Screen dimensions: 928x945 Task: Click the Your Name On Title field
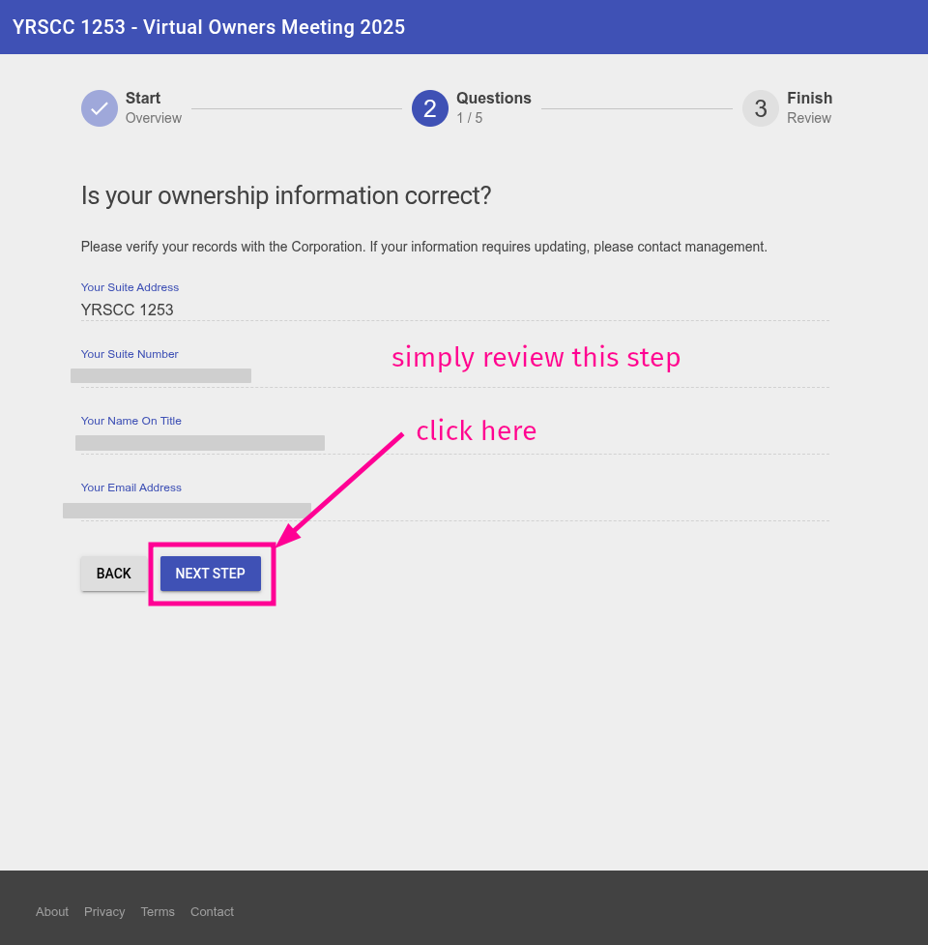pyautogui.click(x=454, y=442)
